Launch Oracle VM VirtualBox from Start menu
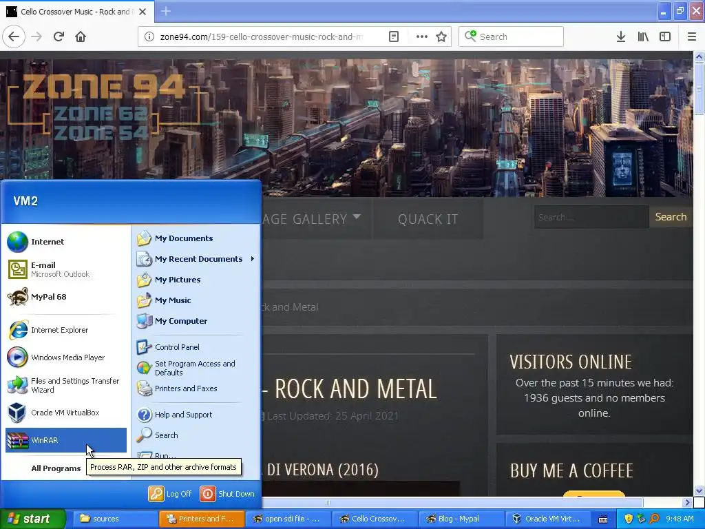 [x=66, y=413]
